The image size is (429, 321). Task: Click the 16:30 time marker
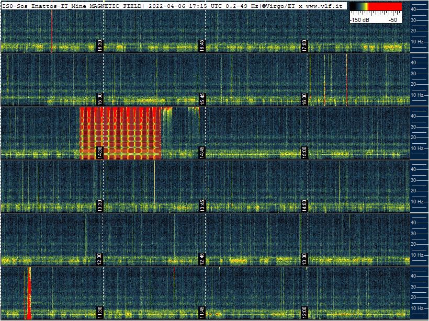100,45
